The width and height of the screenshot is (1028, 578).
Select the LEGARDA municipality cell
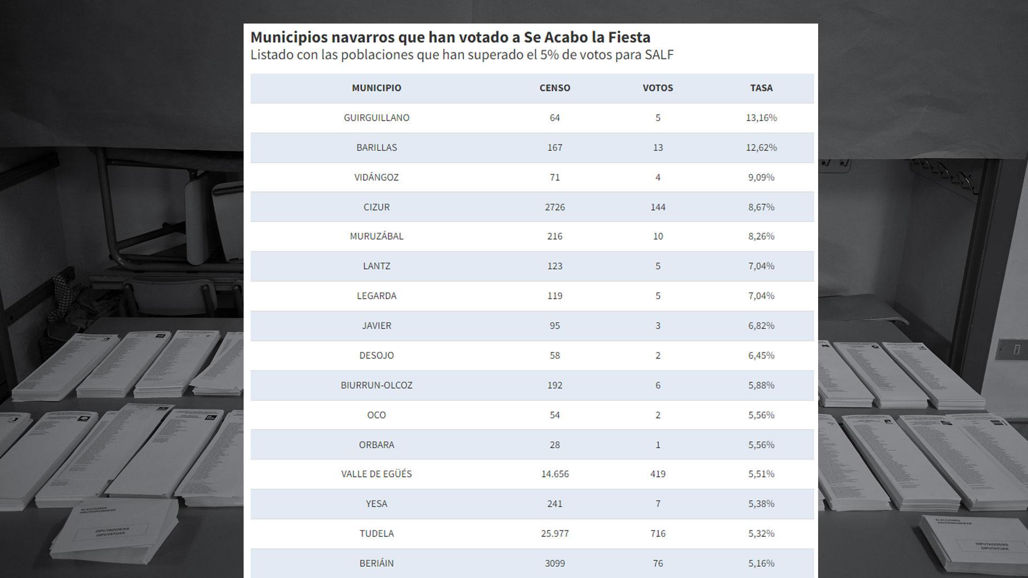click(376, 295)
